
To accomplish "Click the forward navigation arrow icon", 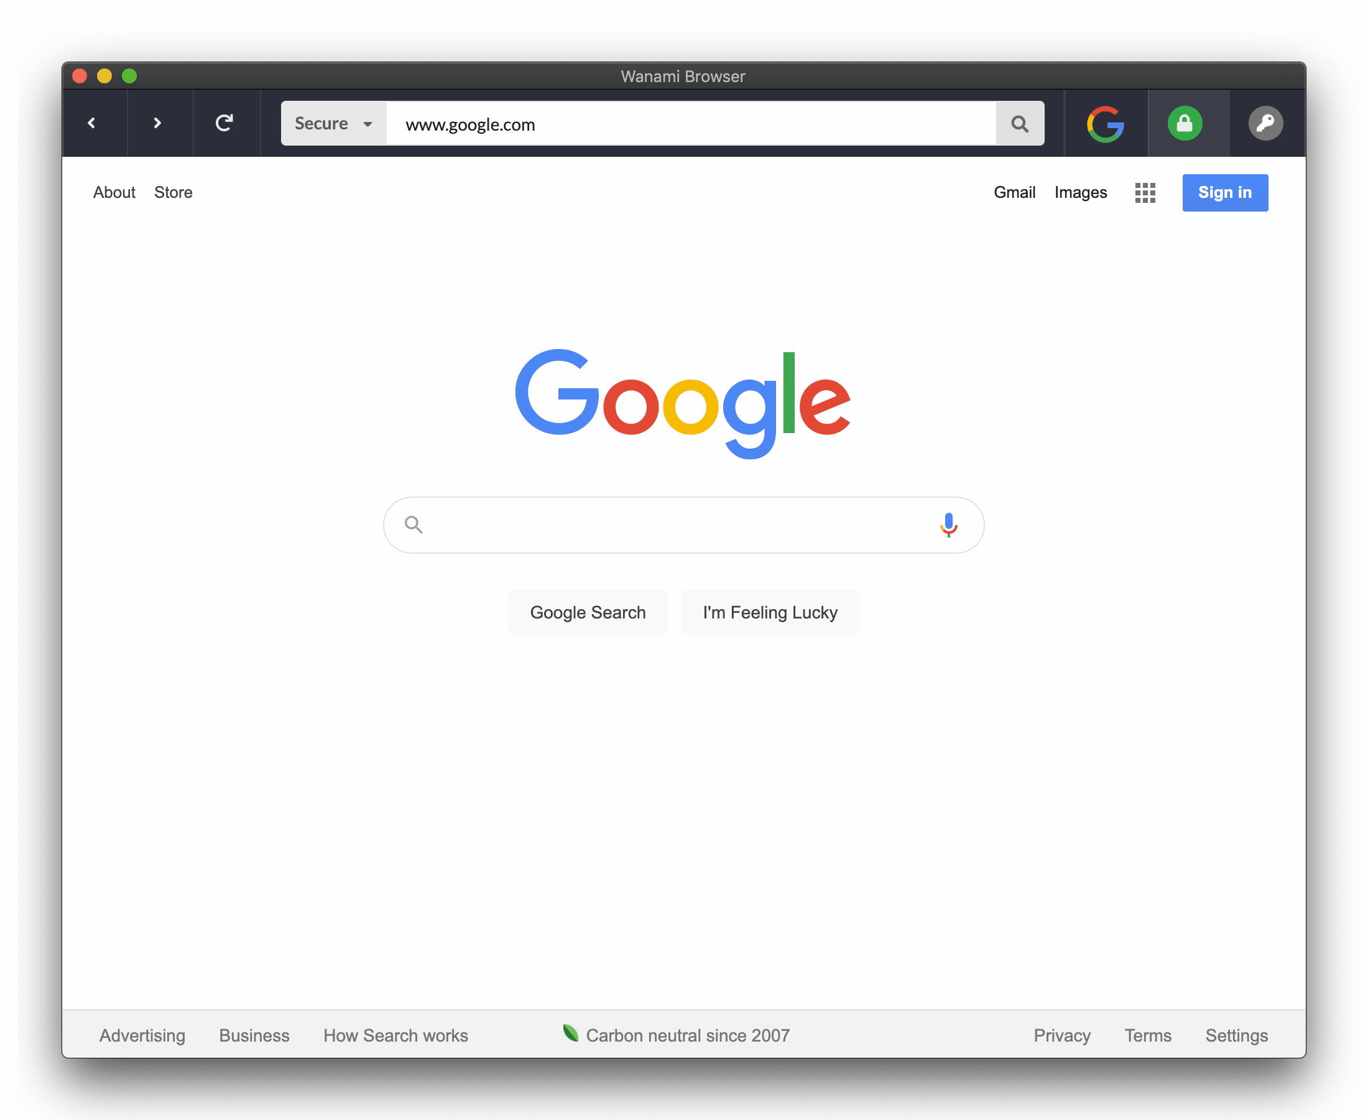I will [x=158, y=123].
